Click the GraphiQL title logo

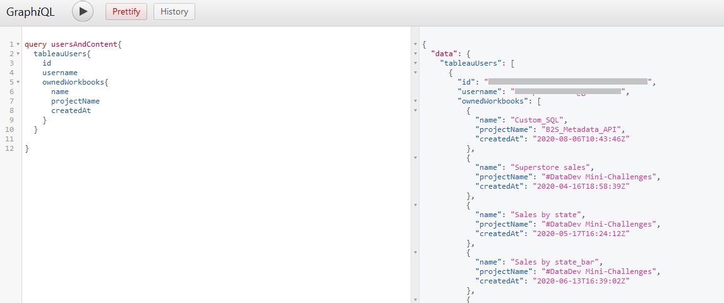(30, 12)
